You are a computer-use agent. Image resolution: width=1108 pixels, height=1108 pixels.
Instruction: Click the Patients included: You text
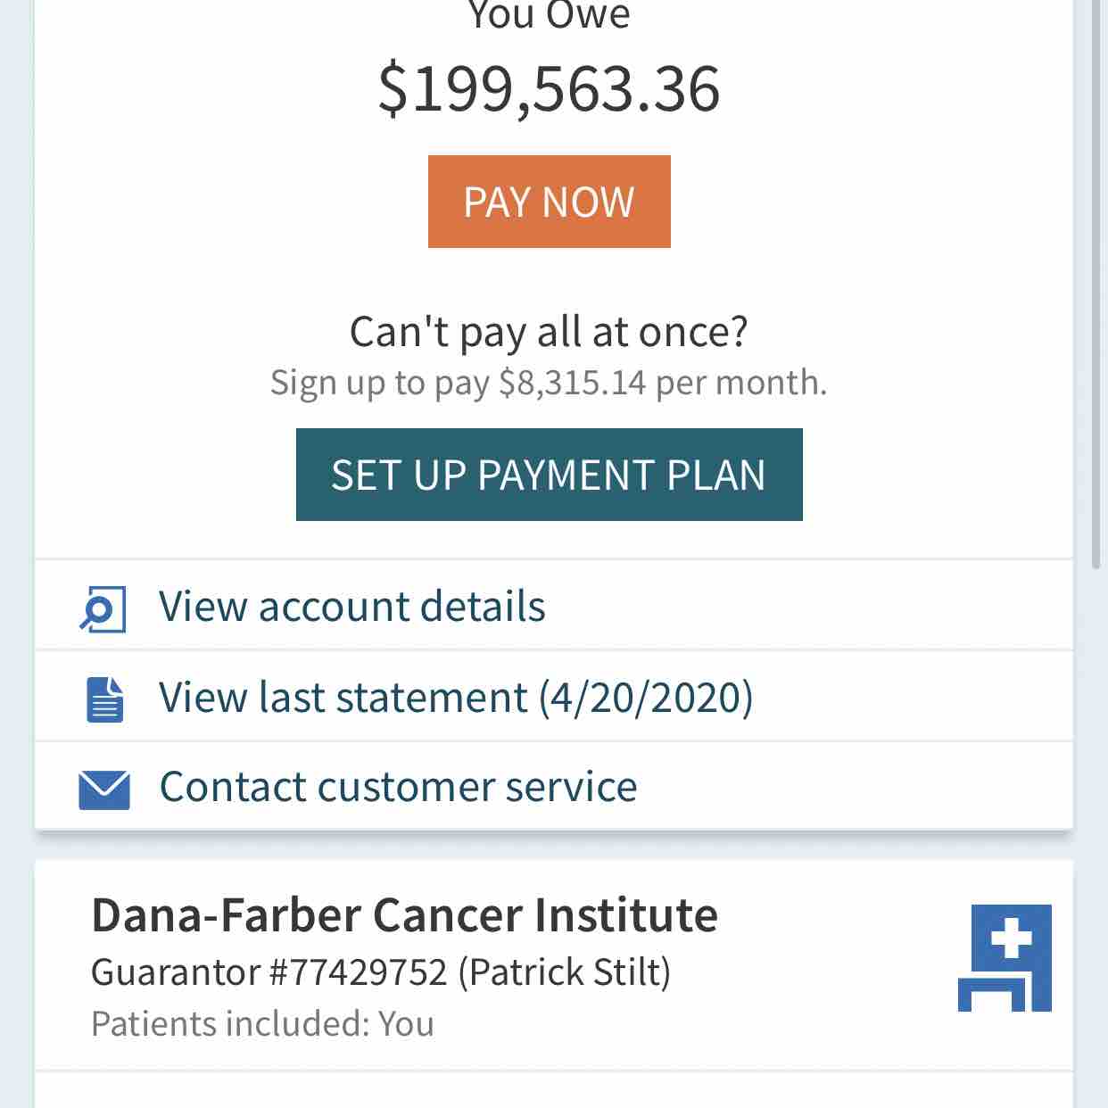pyautogui.click(x=262, y=1023)
